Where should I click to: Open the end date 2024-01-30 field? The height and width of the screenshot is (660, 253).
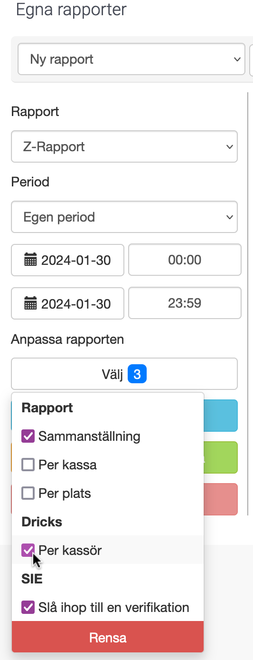coord(68,303)
